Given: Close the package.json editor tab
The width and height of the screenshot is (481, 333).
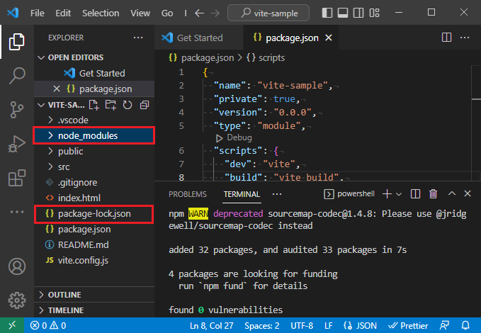Looking at the screenshot, I should coord(329,38).
